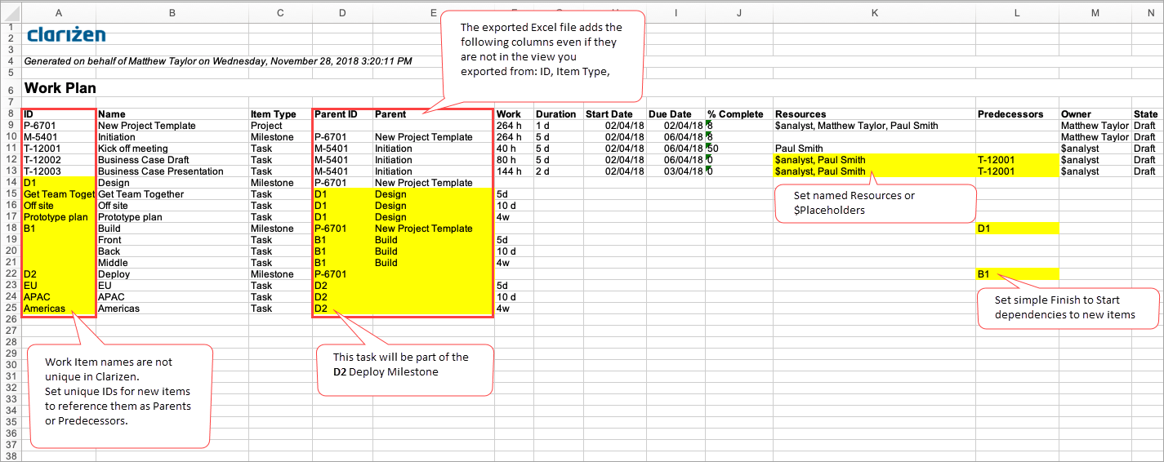Select the 'Business Case Presentation' name cell

tap(172, 171)
